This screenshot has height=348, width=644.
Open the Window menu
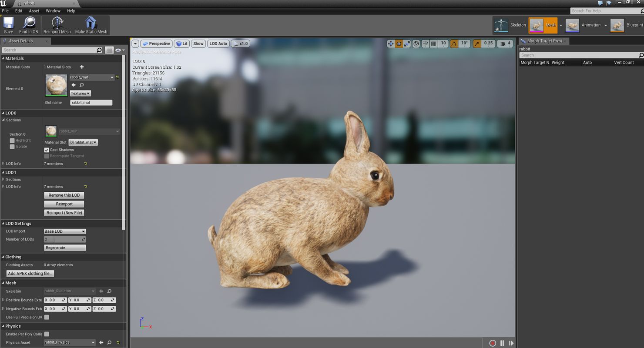[53, 11]
